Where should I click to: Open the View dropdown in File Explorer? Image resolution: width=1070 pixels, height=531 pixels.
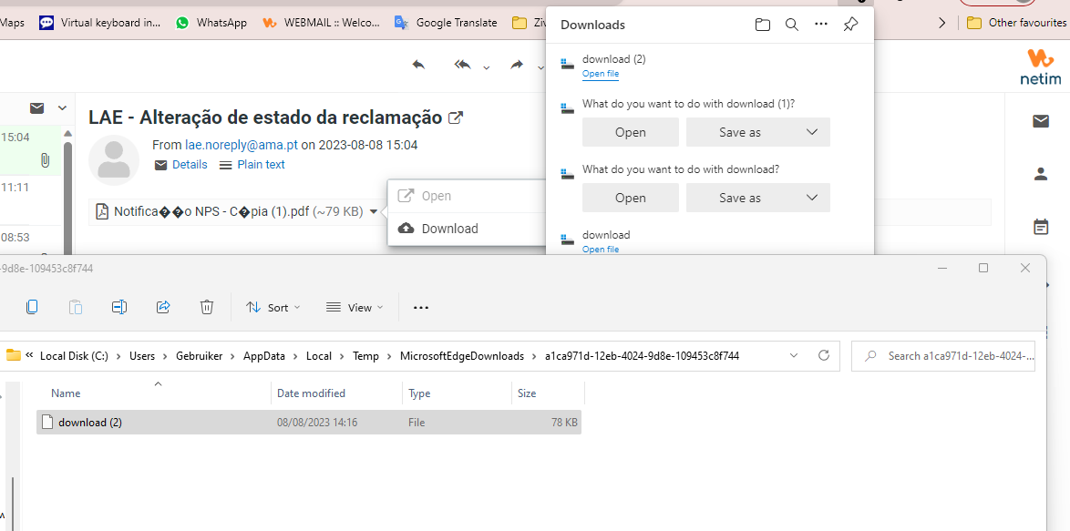click(x=354, y=307)
